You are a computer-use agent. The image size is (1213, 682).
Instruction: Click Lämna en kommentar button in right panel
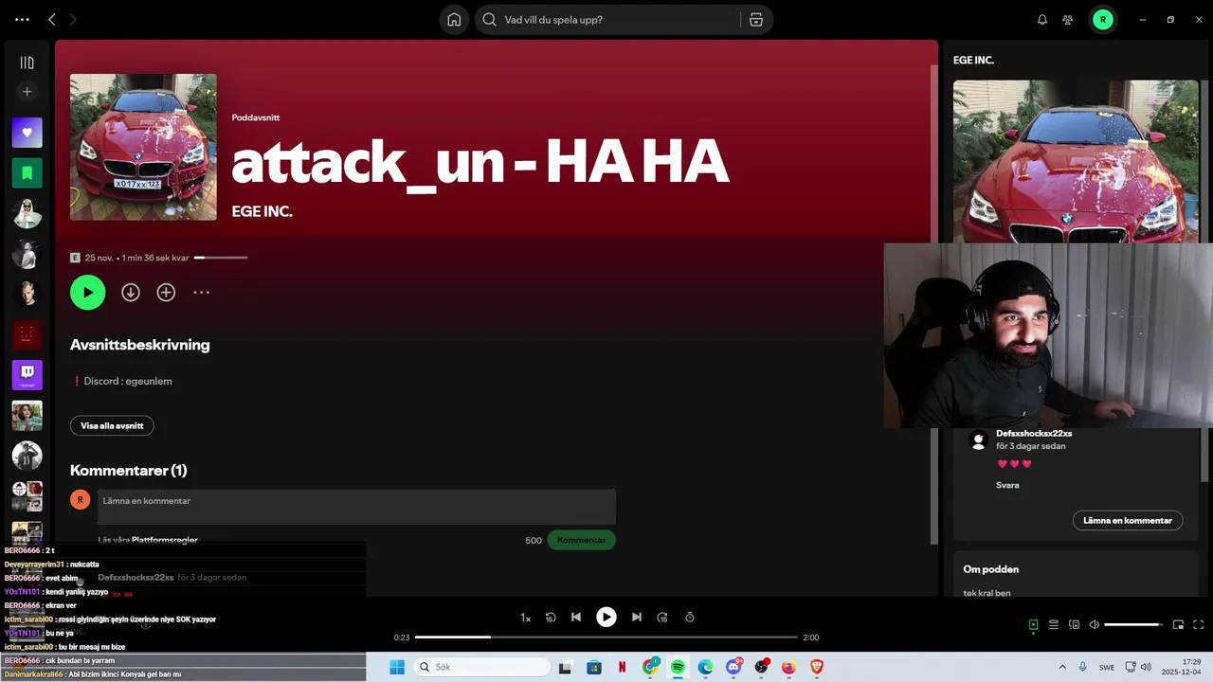1128,520
